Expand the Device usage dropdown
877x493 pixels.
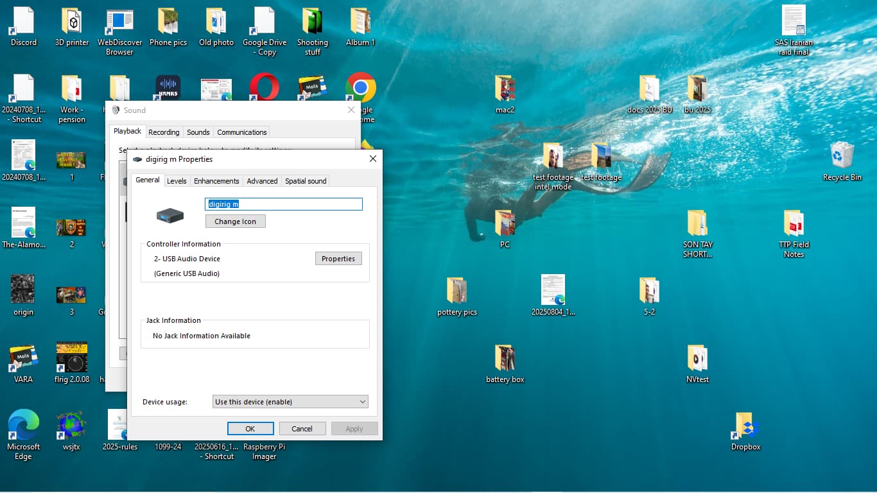tap(290, 402)
